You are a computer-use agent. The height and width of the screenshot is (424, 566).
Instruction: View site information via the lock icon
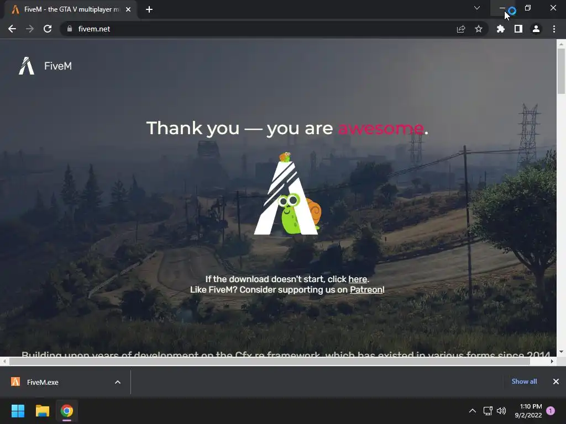pyautogui.click(x=70, y=29)
